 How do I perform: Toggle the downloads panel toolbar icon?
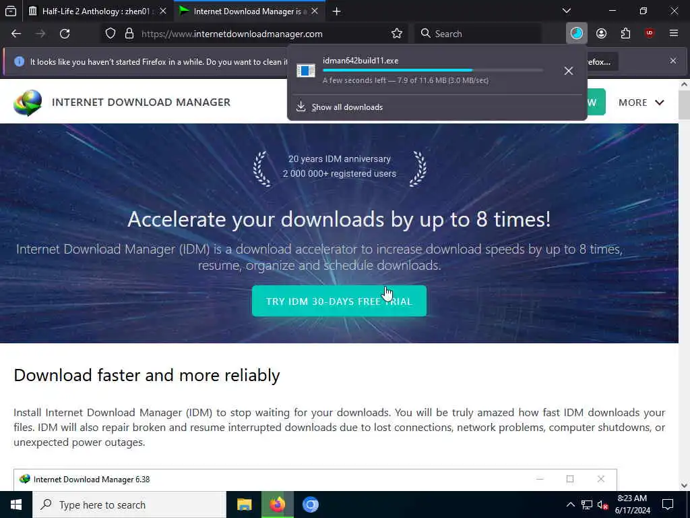tap(577, 34)
